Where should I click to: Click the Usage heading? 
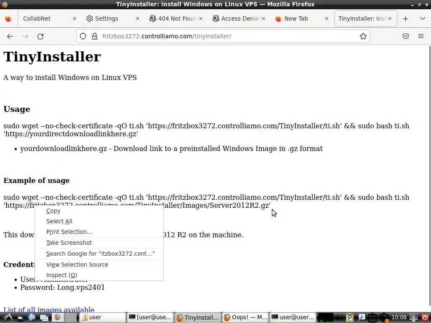[17, 109]
